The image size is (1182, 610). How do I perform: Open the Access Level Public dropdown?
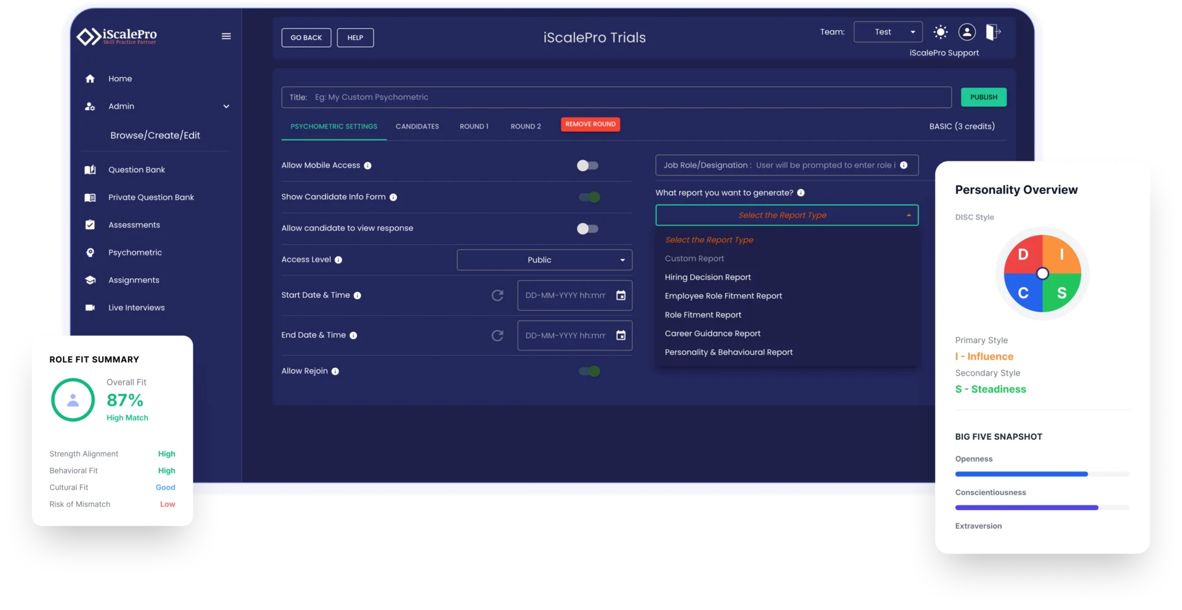click(544, 260)
